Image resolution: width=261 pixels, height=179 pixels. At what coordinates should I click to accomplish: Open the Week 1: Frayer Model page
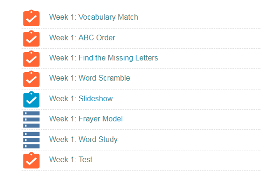[x=86, y=119]
